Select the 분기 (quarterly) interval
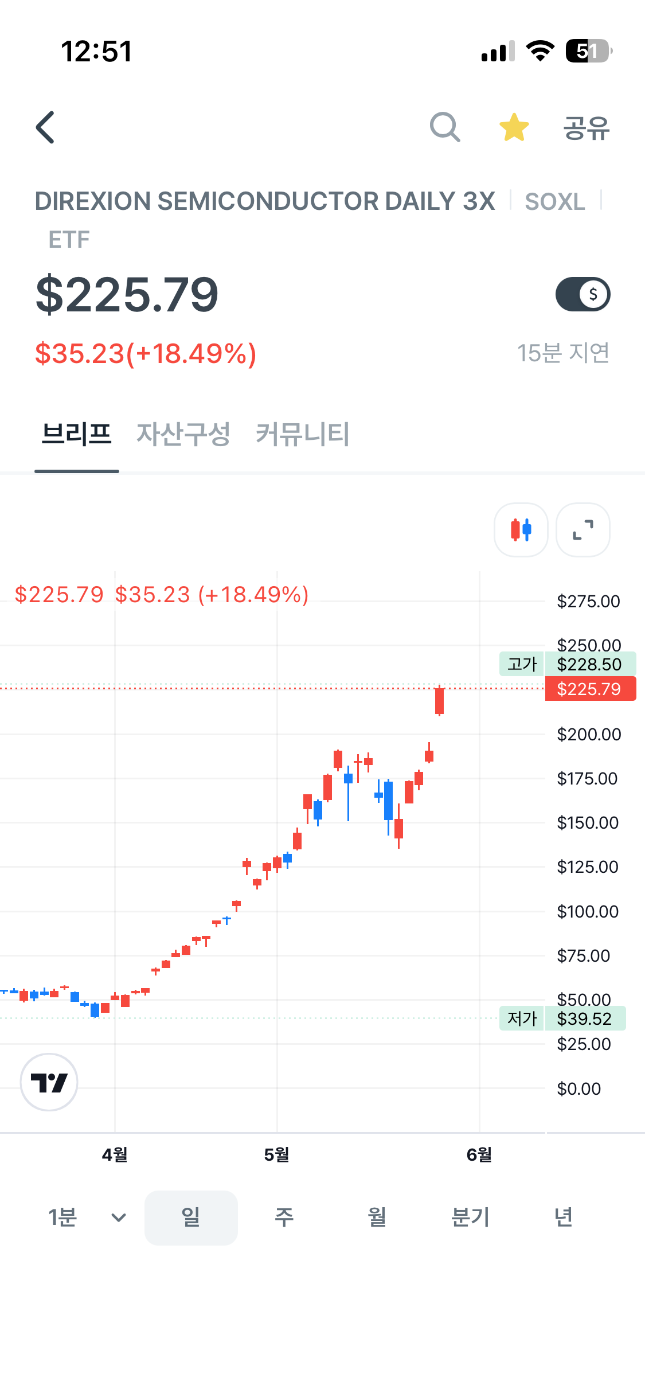The image size is (645, 1397). [x=470, y=1218]
